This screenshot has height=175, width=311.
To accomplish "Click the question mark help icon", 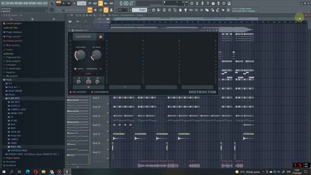I will [207, 3].
